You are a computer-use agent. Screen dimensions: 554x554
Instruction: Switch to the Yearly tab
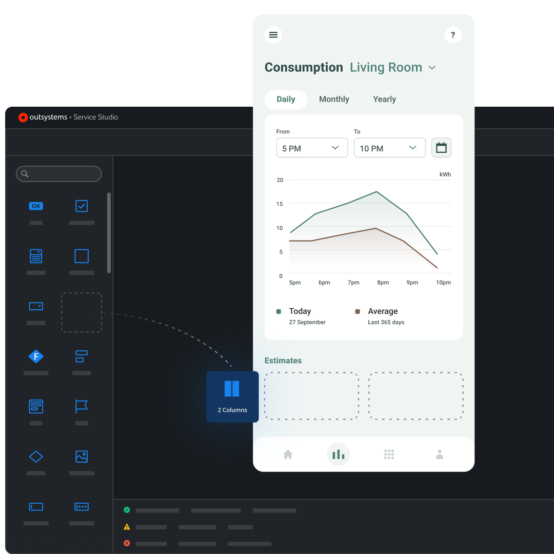click(x=385, y=99)
